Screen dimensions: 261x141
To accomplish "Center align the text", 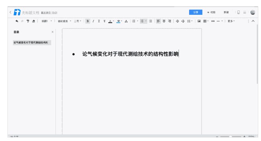I will 164,21.
